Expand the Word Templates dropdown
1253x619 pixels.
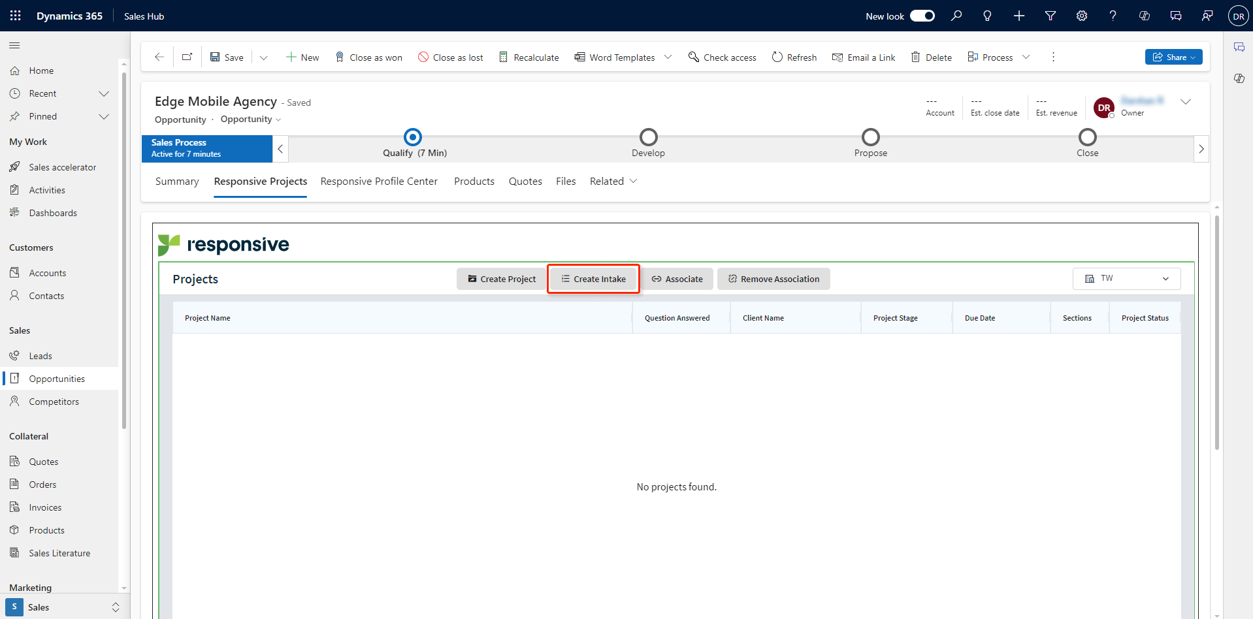(668, 57)
